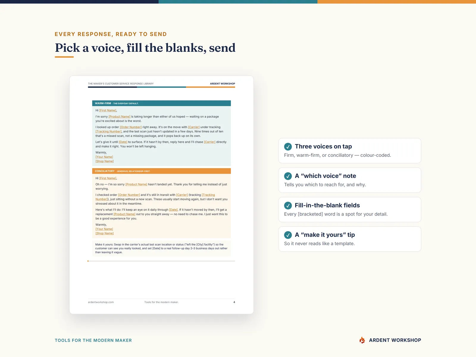Click [Order Number] in the Conciliatory template

click(x=129, y=195)
